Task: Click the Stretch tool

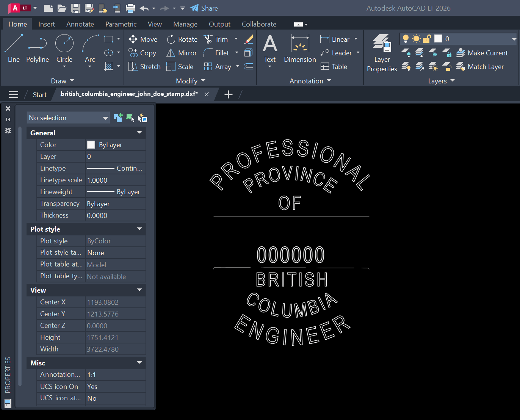Action: (144, 66)
